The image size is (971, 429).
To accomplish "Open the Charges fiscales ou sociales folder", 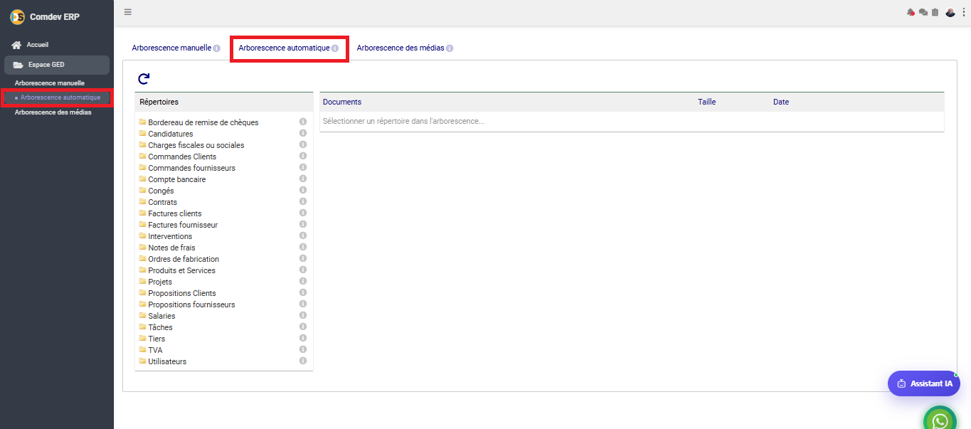I will (x=196, y=145).
